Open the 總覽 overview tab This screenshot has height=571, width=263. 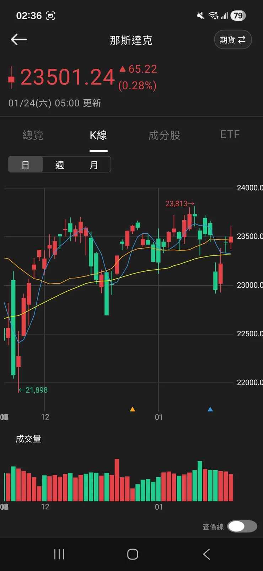[x=33, y=135]
